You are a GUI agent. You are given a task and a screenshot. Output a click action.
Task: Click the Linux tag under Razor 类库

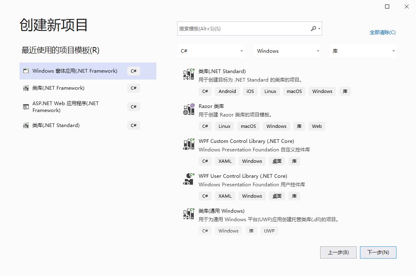click(x=224, y=126)
